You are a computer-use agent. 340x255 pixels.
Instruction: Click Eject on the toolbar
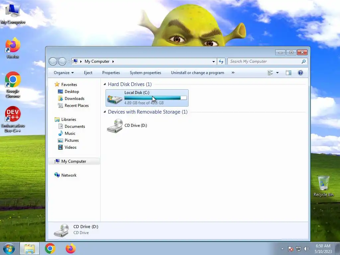point(88,73)
